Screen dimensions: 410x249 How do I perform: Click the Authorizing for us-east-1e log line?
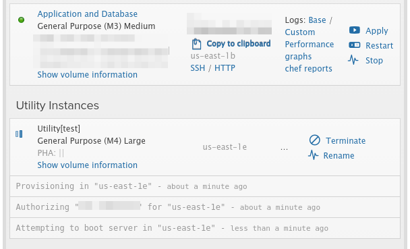(x=205, y=207)
